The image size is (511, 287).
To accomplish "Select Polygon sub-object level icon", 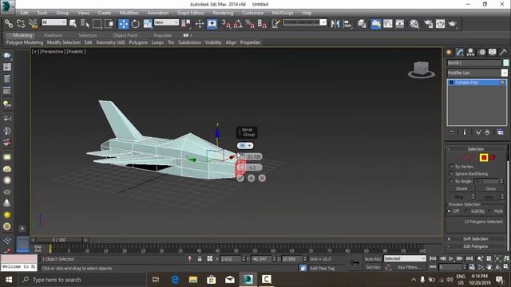I will (484, 158).
